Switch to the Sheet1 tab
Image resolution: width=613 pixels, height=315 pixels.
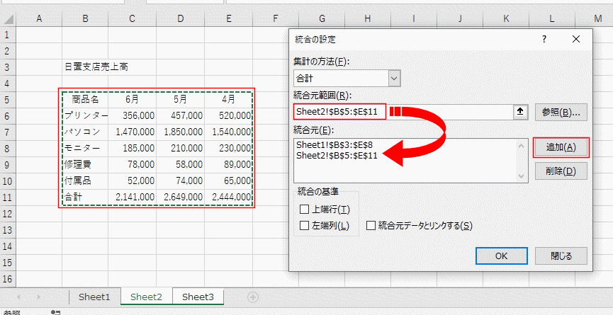pos(94,297)
